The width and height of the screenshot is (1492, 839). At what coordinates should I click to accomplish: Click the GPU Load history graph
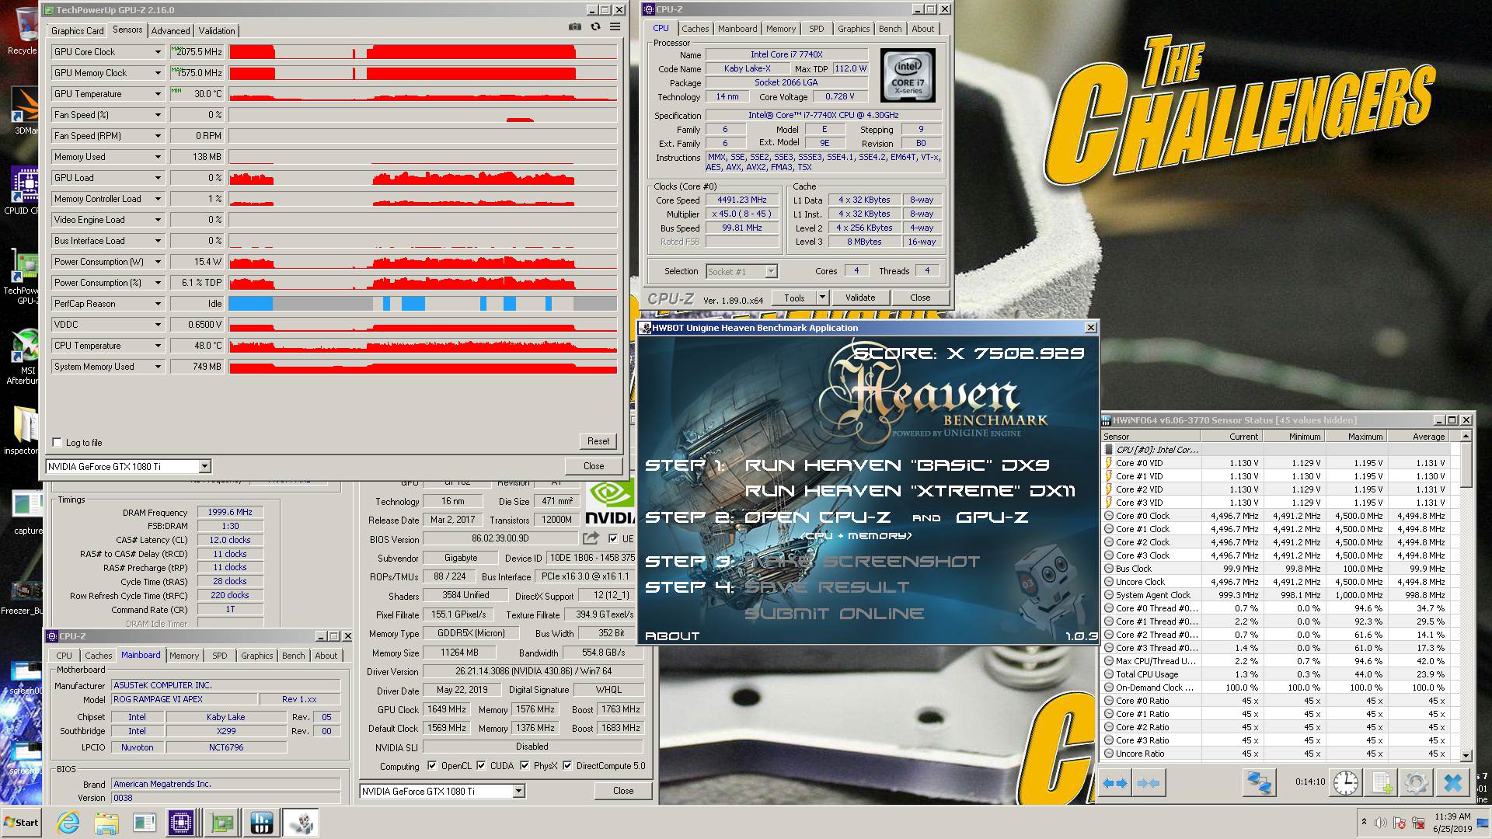424,178
